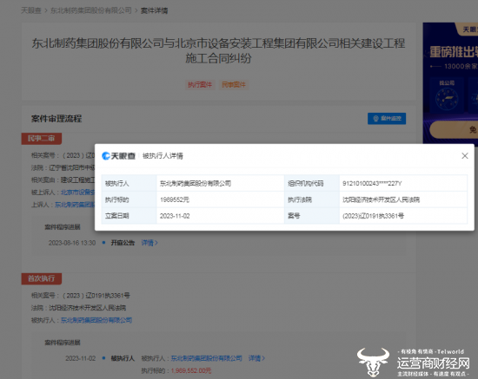
Task: Close the 被执行人详情 dialog
Action: (x=465, y=156)
